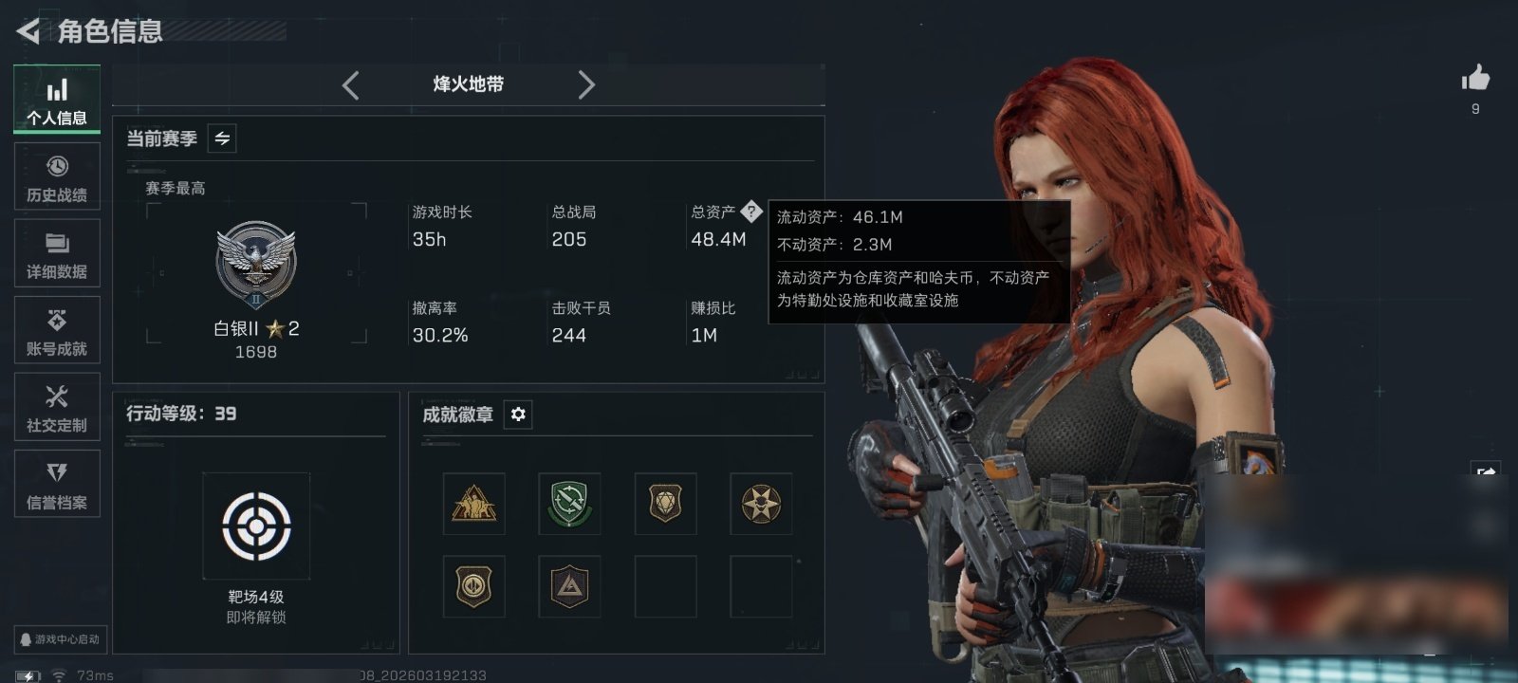Click the 游戏中心启动 button
The image size is (1518, 683).
[x=60, y=639]
